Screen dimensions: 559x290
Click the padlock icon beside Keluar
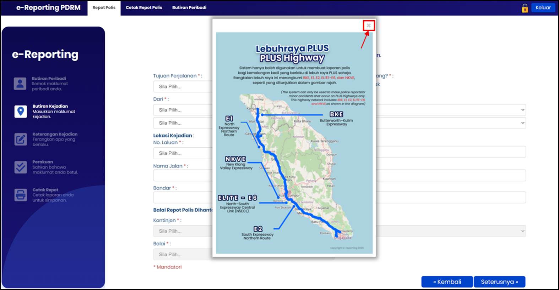[525, 8]
